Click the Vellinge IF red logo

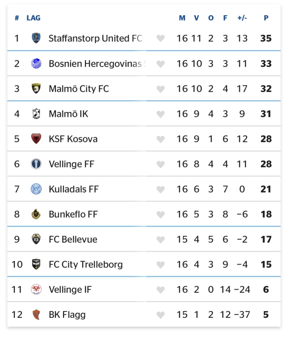tap(36, 289)
